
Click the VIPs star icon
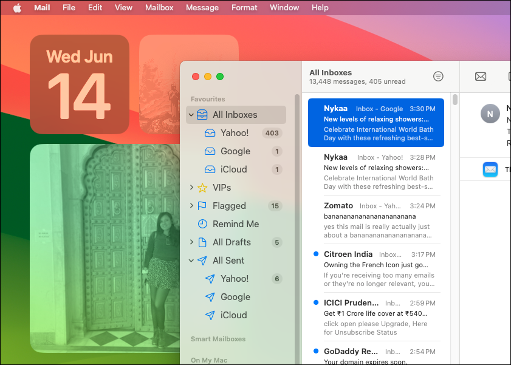pos(202,188)
